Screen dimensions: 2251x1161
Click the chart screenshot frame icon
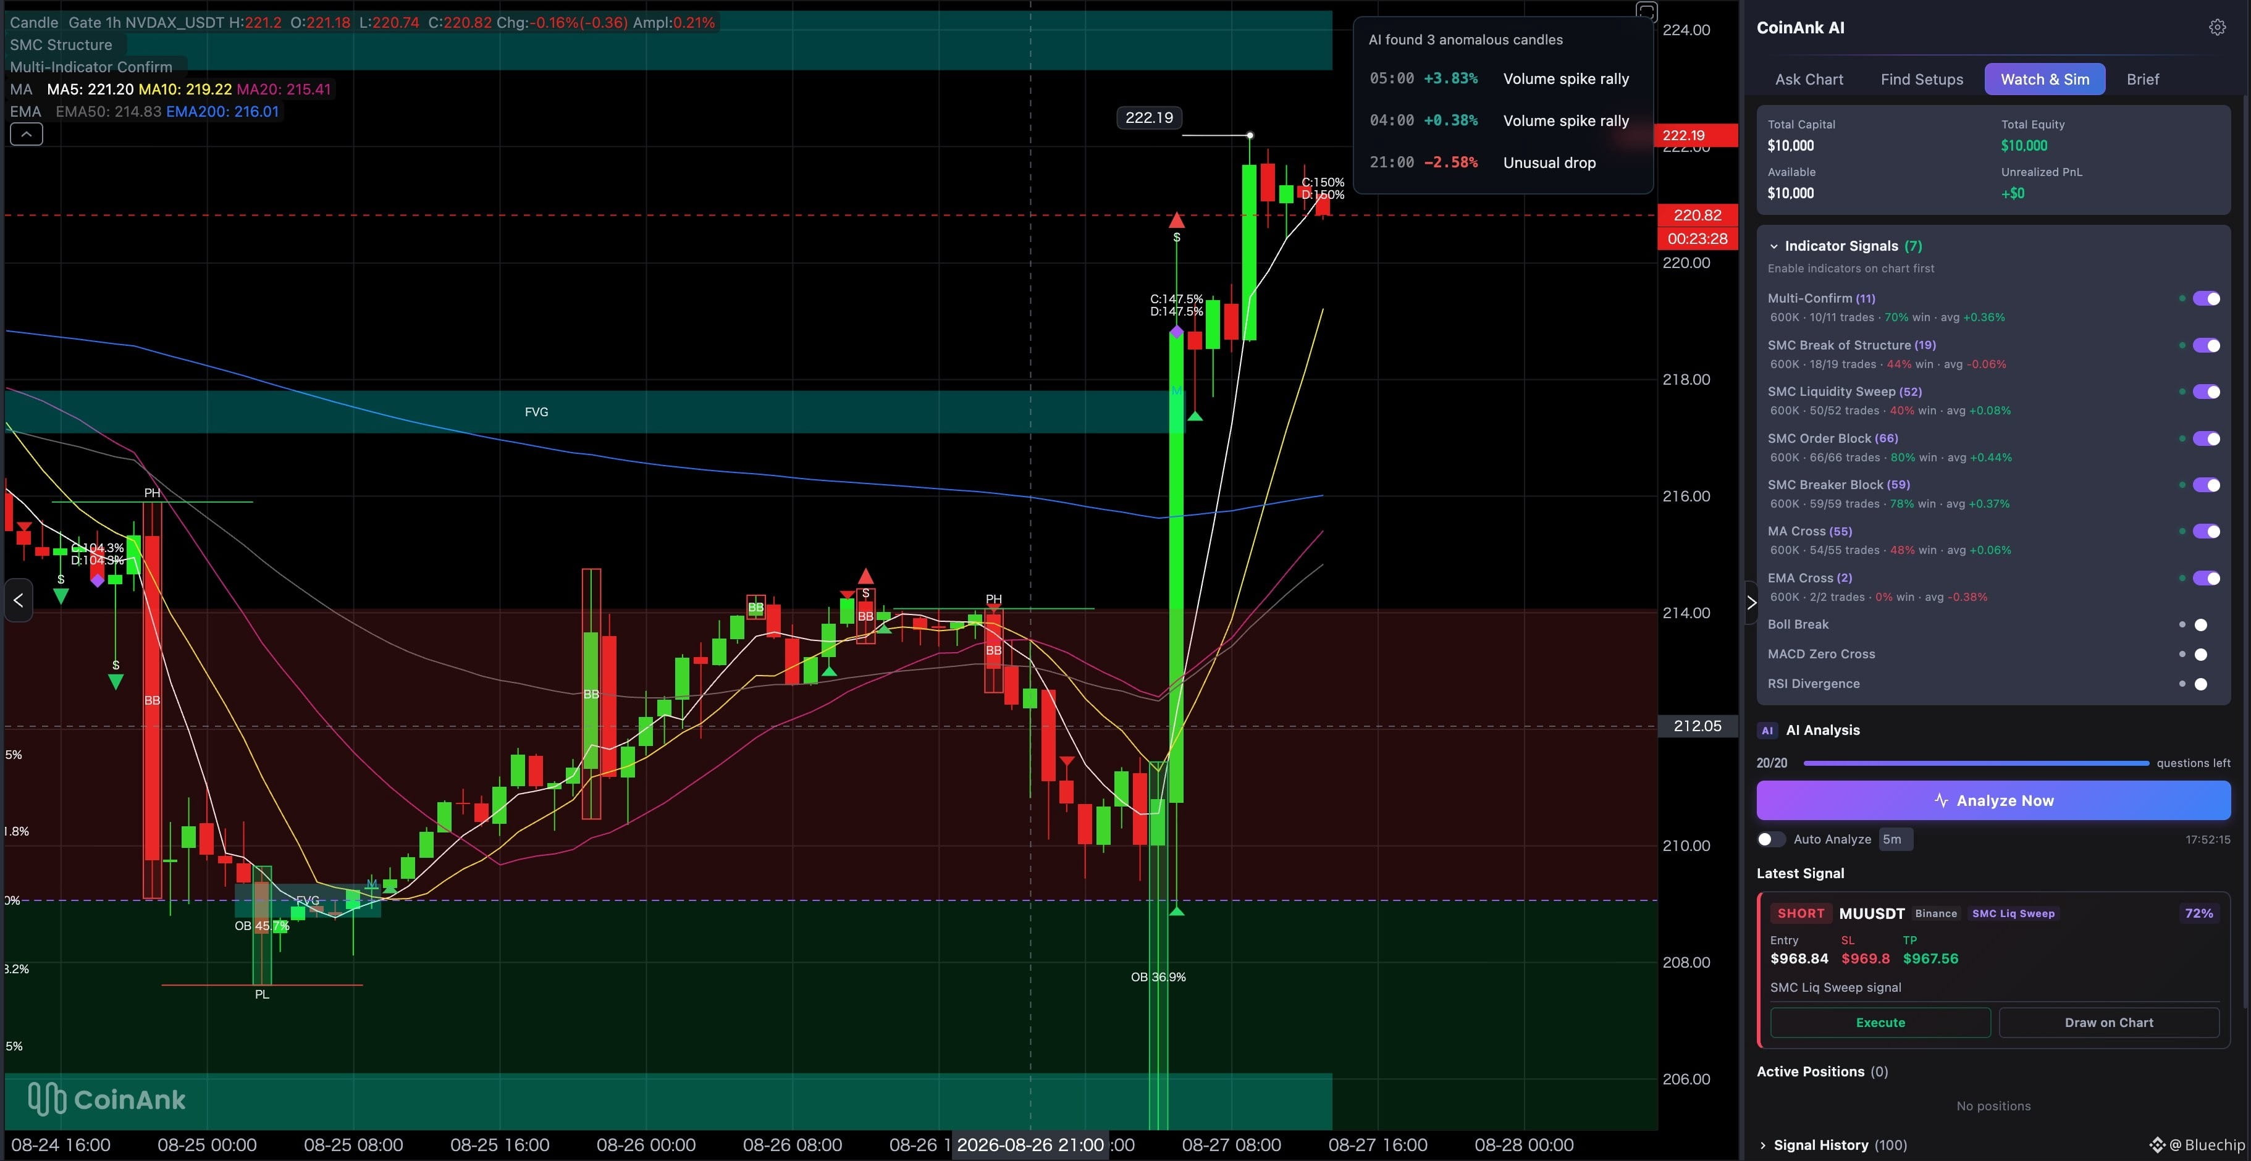tap(1646, 12)
